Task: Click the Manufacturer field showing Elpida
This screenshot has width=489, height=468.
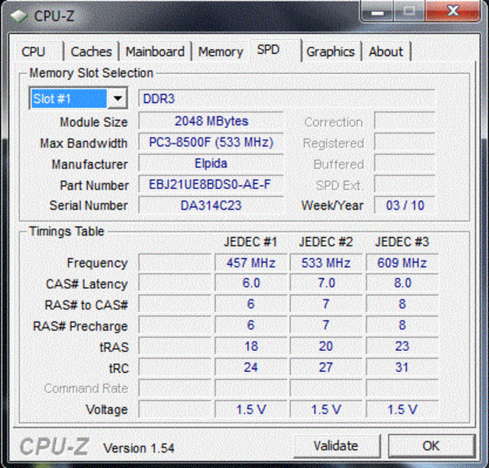Action: tap(211, 164)
